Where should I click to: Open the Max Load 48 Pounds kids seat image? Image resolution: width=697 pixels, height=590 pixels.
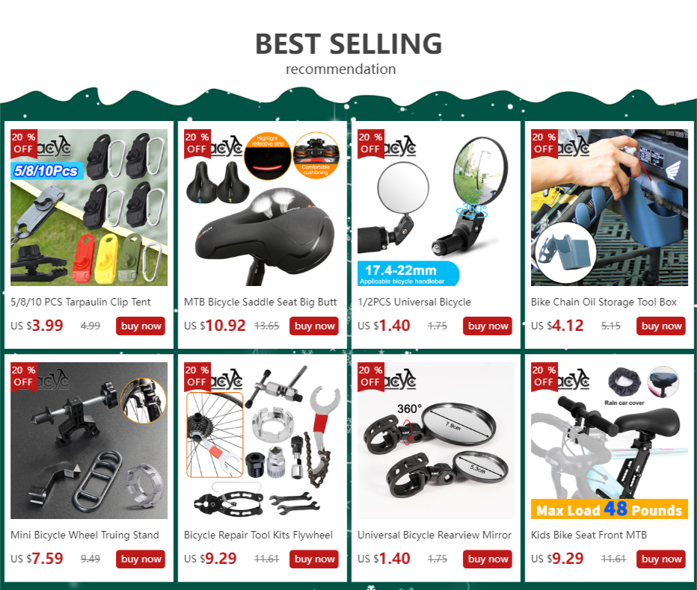(610, 441)
